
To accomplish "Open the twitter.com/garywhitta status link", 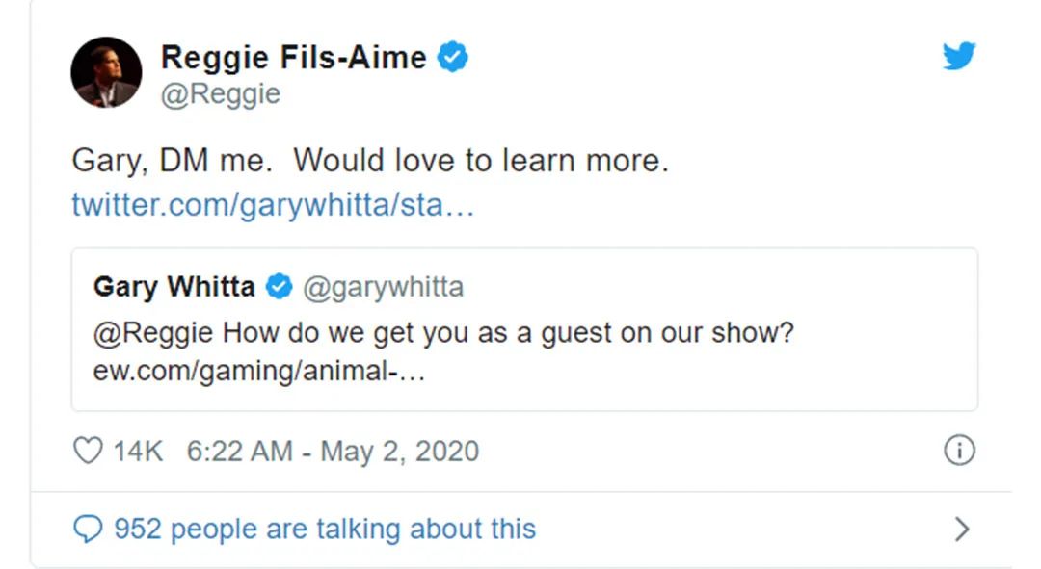I will pos(273,205).
